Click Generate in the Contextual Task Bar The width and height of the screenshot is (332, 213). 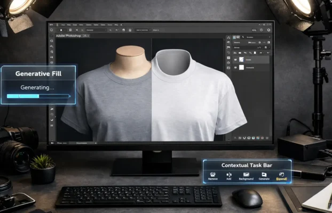(264, 176)
